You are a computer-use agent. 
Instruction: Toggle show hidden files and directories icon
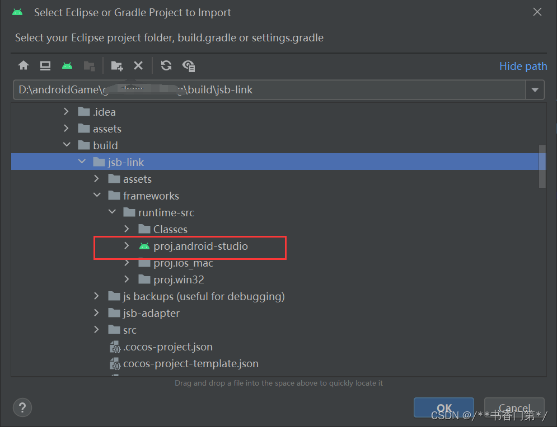(189, 66)
